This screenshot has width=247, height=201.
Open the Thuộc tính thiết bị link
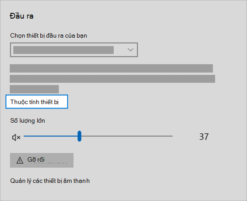click(35, 102)
